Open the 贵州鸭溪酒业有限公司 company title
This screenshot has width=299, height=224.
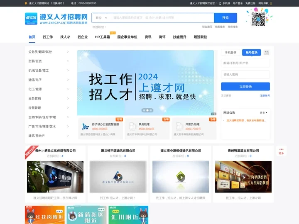tap(243, 151)
